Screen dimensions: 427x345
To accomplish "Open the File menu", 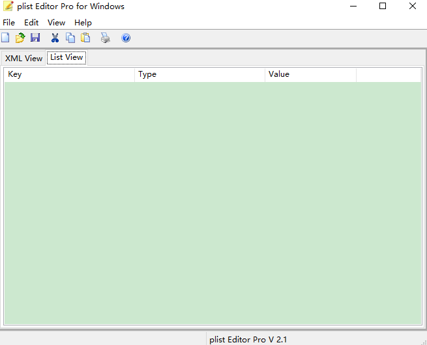I will 8,23.
